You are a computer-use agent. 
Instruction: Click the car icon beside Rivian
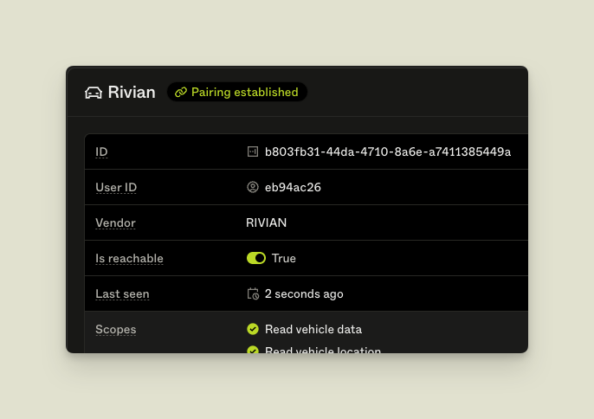point(94,93)
